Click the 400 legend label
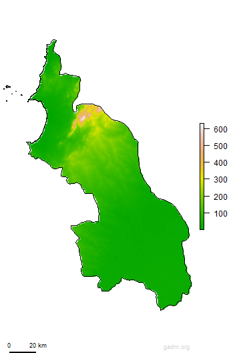The image size is (241, 353). pos(220,162)
